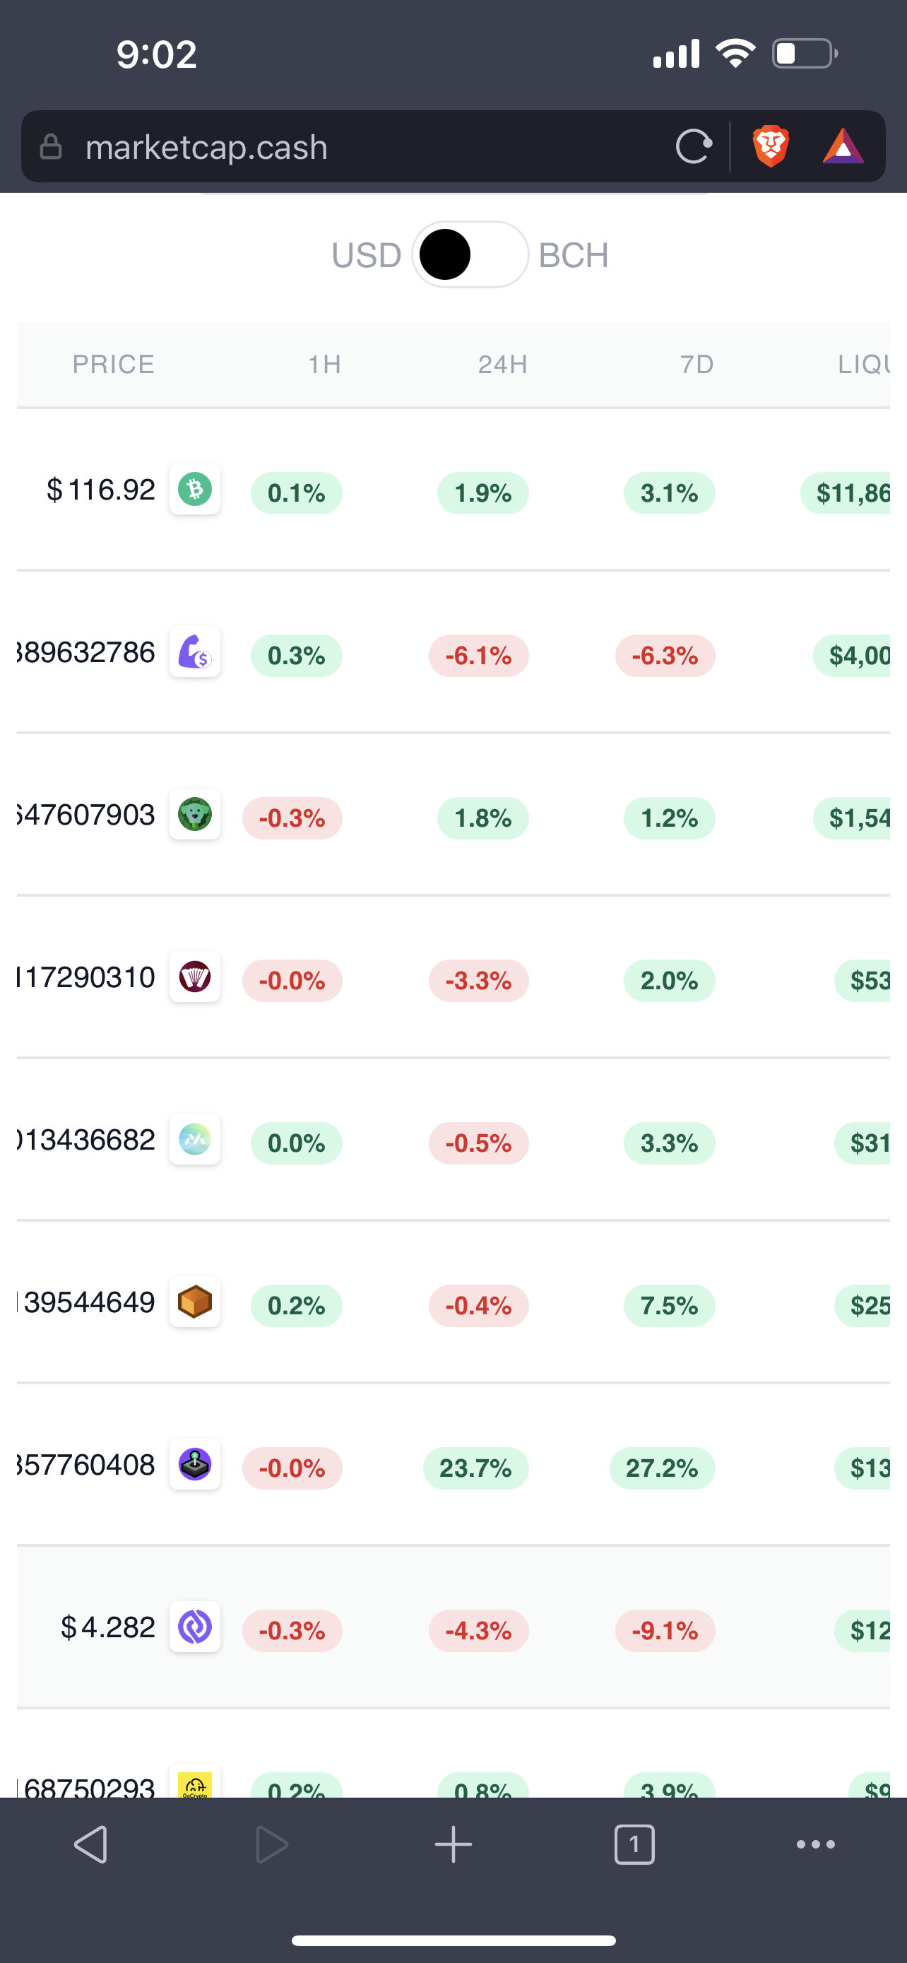This screenshot has height=1963, width=907.
Task: Reload page with the refresh icon
Action: pos(694,146)
